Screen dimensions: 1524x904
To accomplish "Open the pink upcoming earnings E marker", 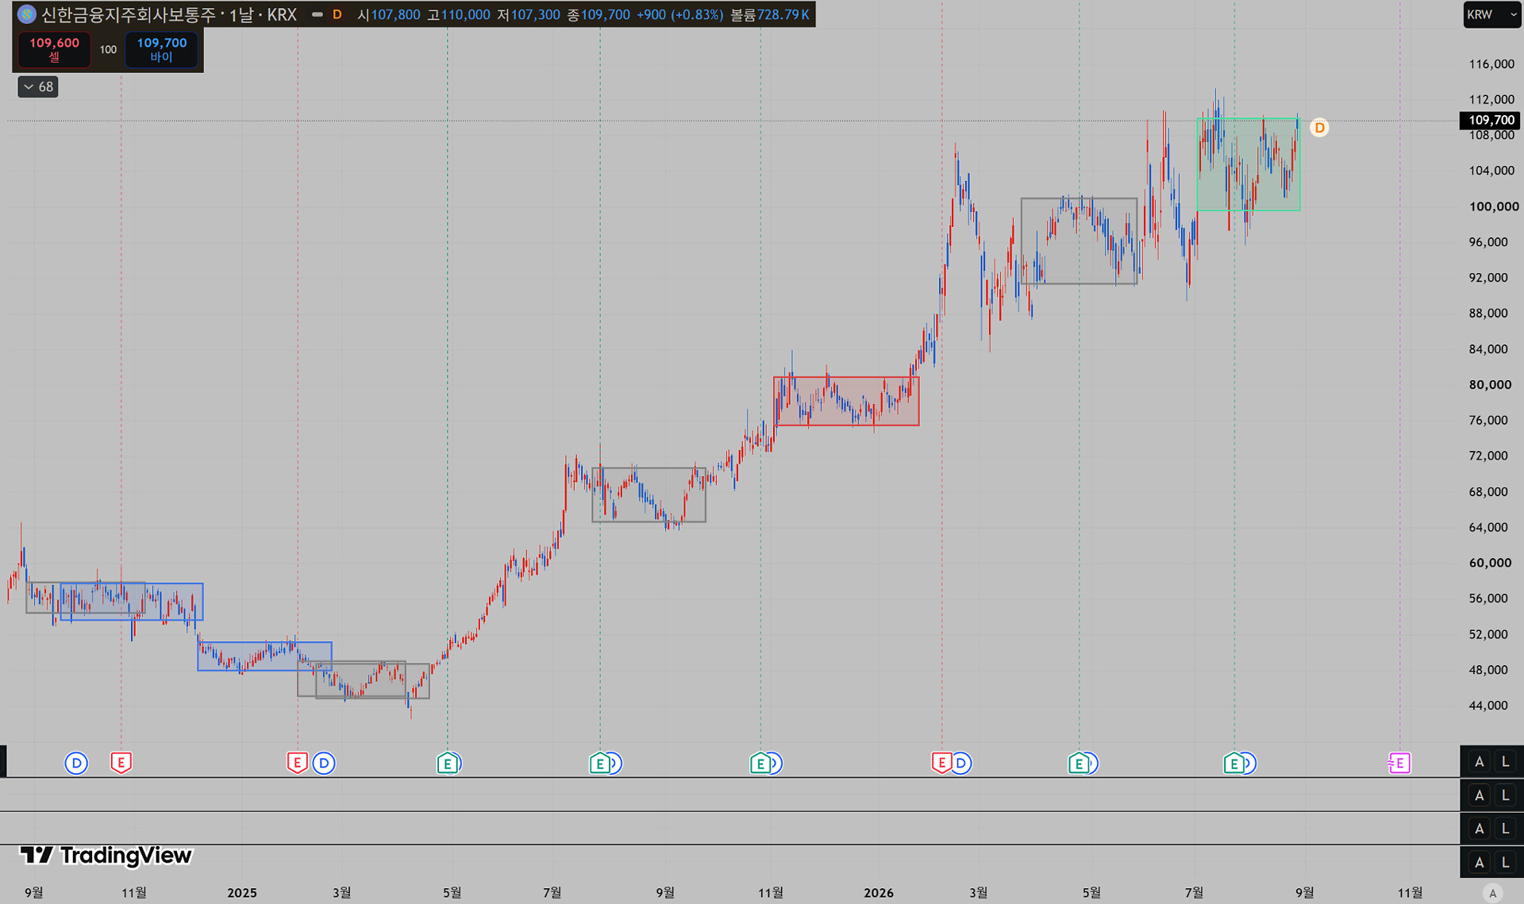I will click(1399, 764).
